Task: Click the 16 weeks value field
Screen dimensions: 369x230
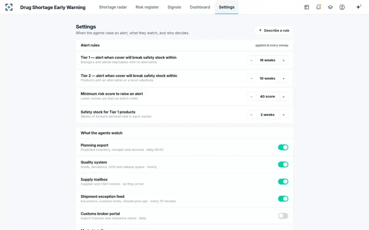Action: pyautogui.click(x=268, y=60)
